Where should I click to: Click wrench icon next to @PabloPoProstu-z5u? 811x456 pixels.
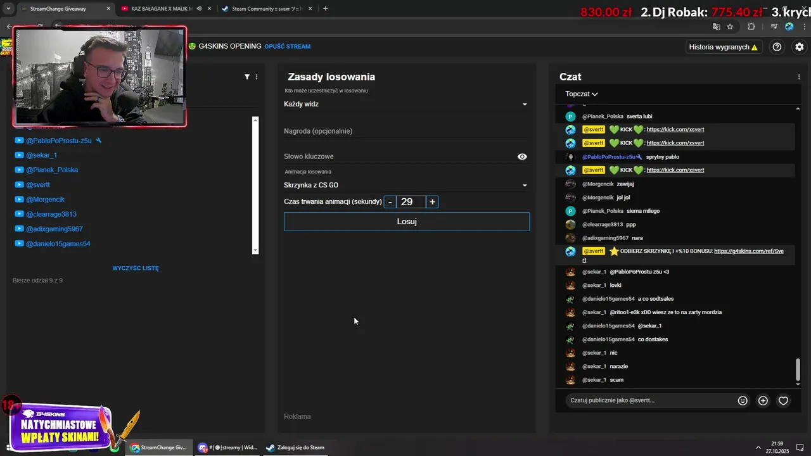tap(99, 141)
